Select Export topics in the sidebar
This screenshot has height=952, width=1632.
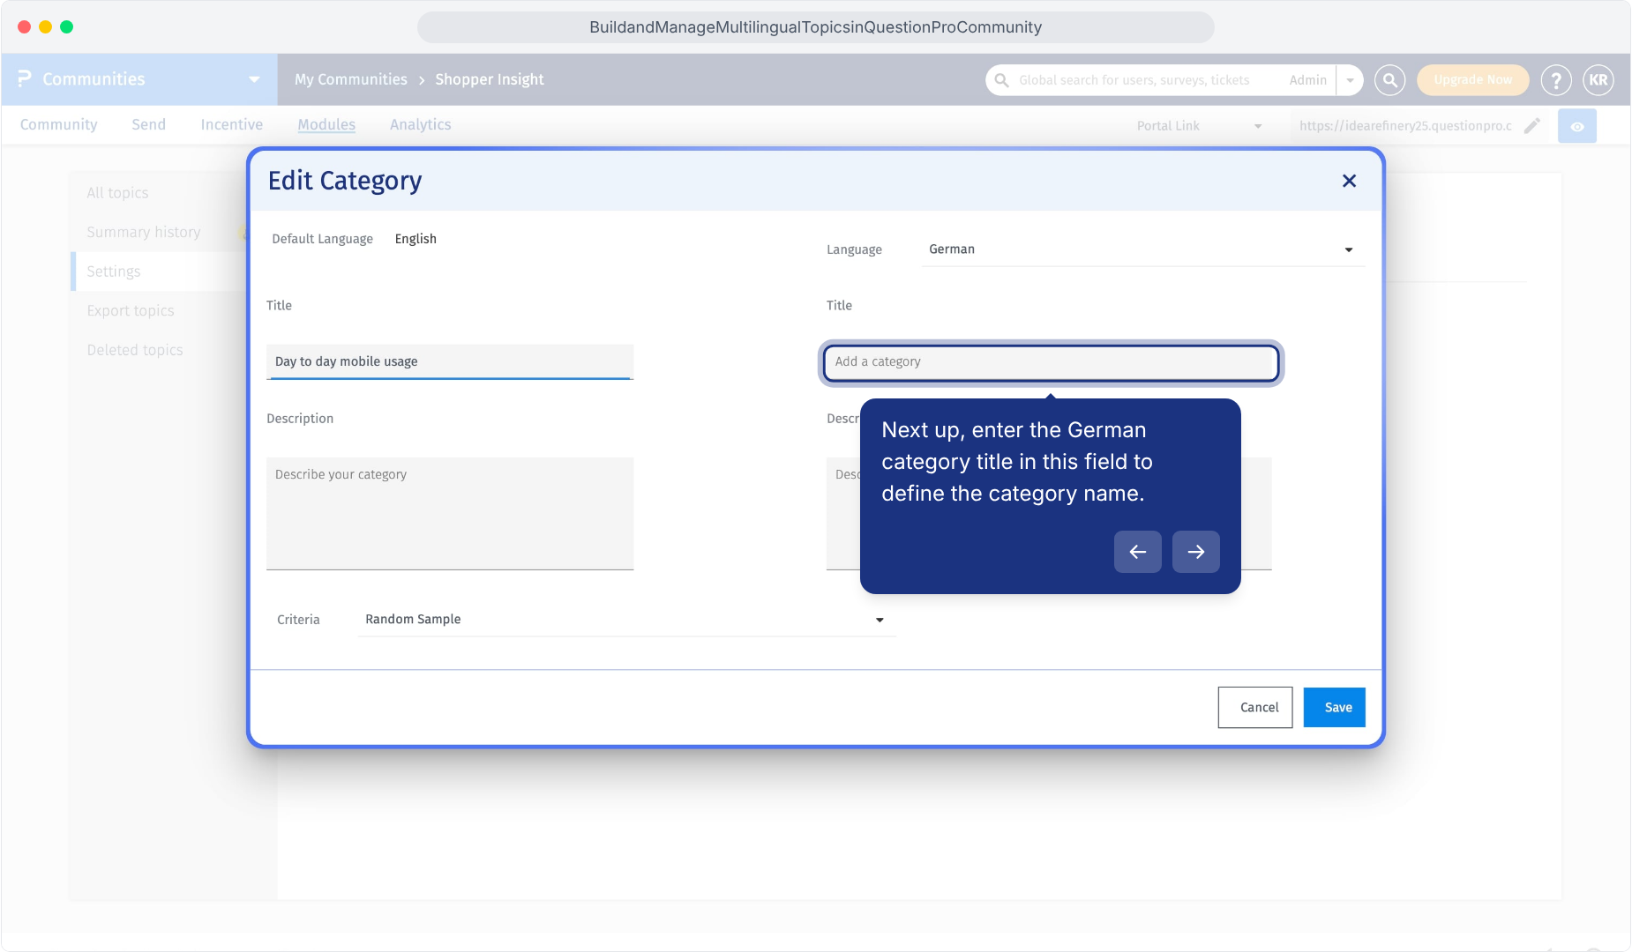click(x=131, y=311)
